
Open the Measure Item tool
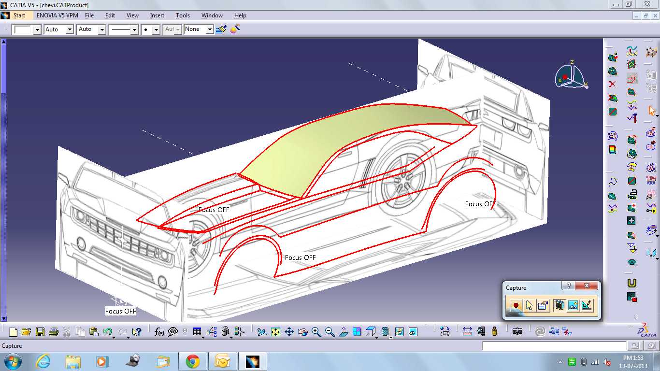click(x=481, y=332)
